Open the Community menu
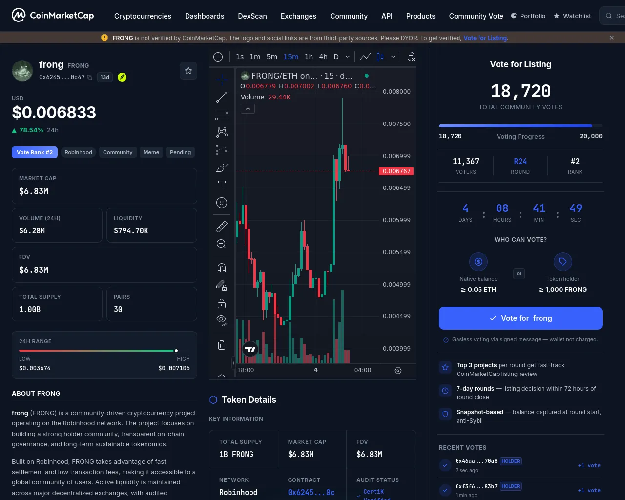Screen dimensions: 625x500 tap(349, 16)
